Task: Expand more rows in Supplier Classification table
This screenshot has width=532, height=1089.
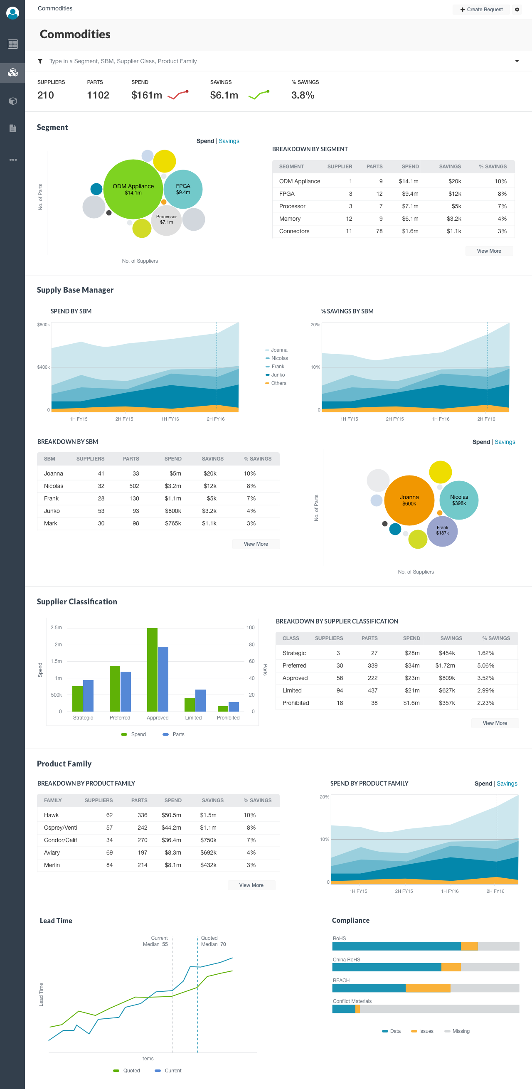Action: (x=495, y=723)
